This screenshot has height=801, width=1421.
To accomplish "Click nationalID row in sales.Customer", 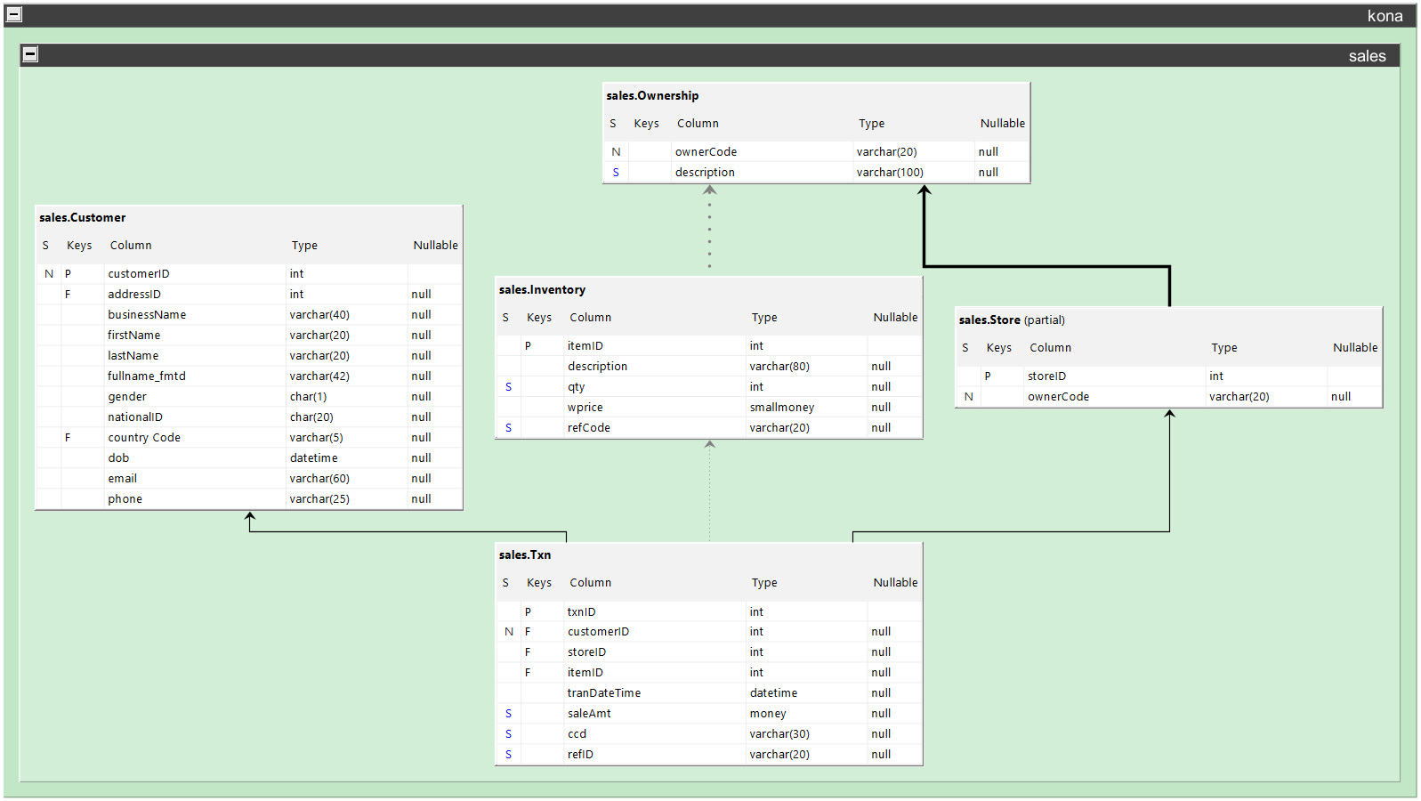I will click(249, 417).
